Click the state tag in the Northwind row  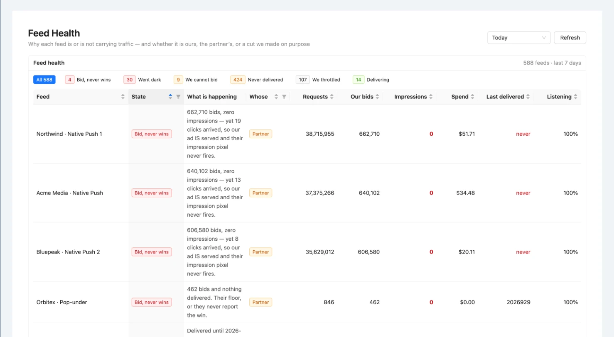pos(152,134)
